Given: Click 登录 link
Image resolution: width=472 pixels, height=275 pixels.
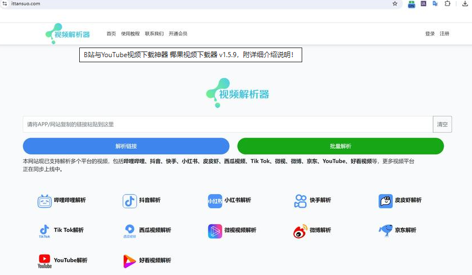Looking at the screenshot, I should coord(430,34).
